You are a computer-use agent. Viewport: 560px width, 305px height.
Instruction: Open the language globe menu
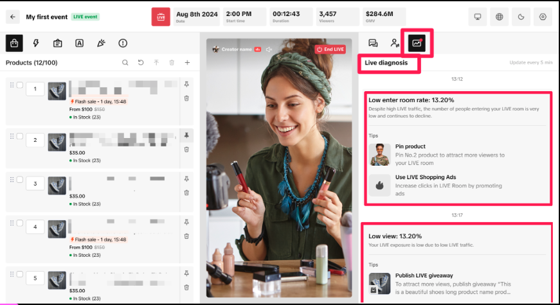(499, 17)
